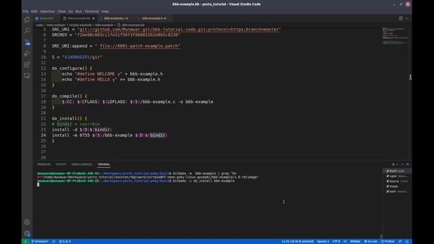Open the Go menu

point(71,12)
